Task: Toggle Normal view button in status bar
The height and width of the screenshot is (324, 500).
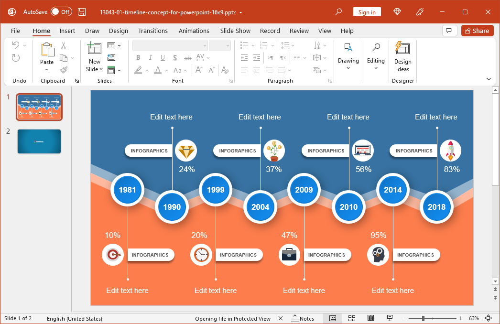Action: (333, 318)
